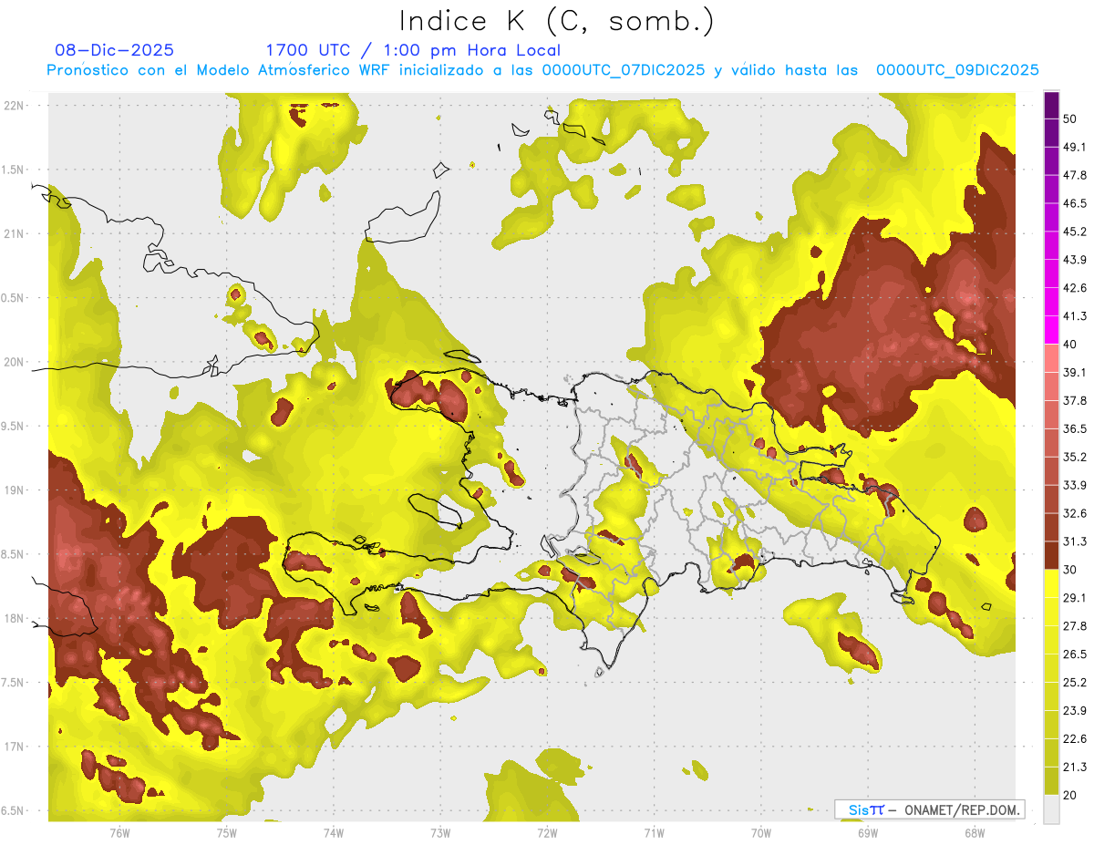
Task: Click the magenta swatch between 40 and 41.3
Action: click(1051, 330)
